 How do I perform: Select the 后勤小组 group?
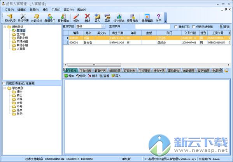click(22, 38)
